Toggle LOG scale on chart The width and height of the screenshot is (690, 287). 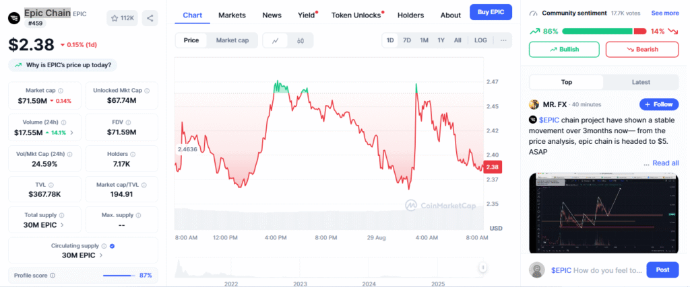tap(480, 40)
